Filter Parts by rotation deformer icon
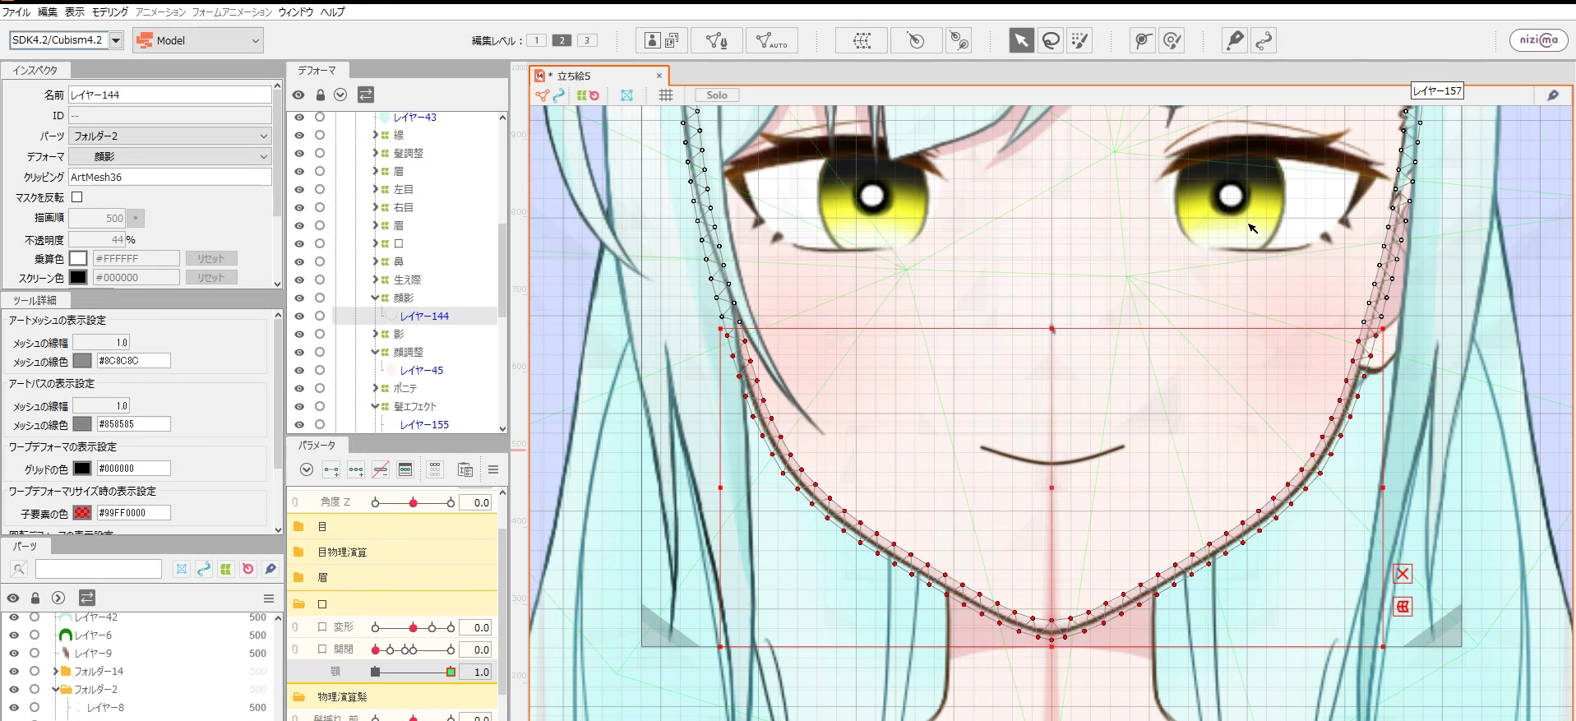This screenshot has height=721, width=1576. 248,569
